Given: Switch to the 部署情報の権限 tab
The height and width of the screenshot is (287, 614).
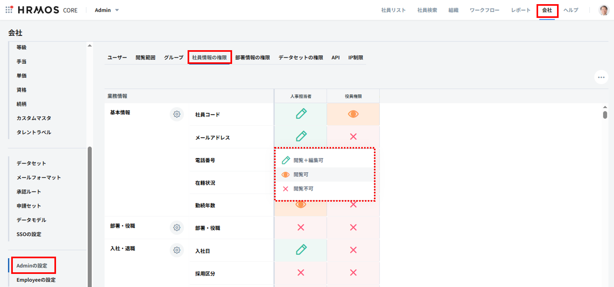Looking at the screenshot, I should (x=252, y=58).
